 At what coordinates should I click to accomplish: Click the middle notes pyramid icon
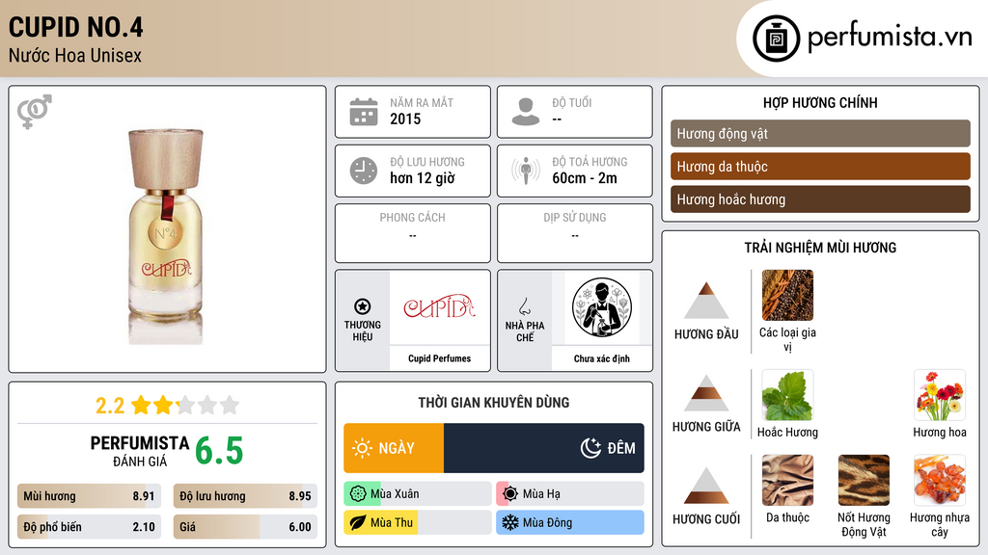pyautogui.click(x=706, y=393)
